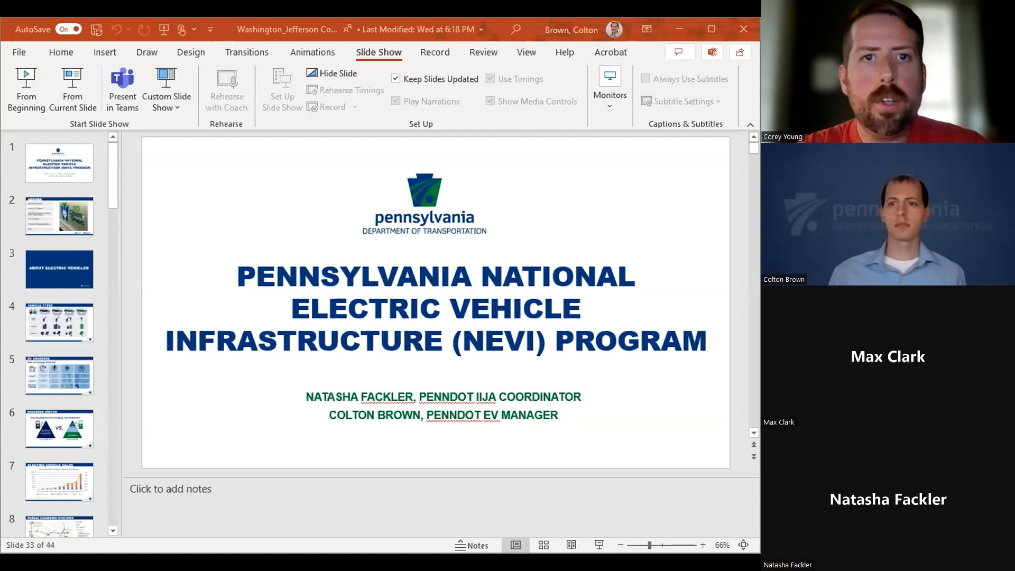Go to the next slide arrow
Image resolution: width=1015 pixels, height=571 pixels.
click(754, 457)
